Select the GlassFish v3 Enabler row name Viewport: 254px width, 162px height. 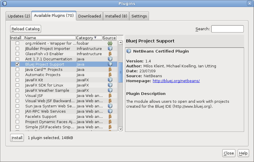(x=45, y=54)
